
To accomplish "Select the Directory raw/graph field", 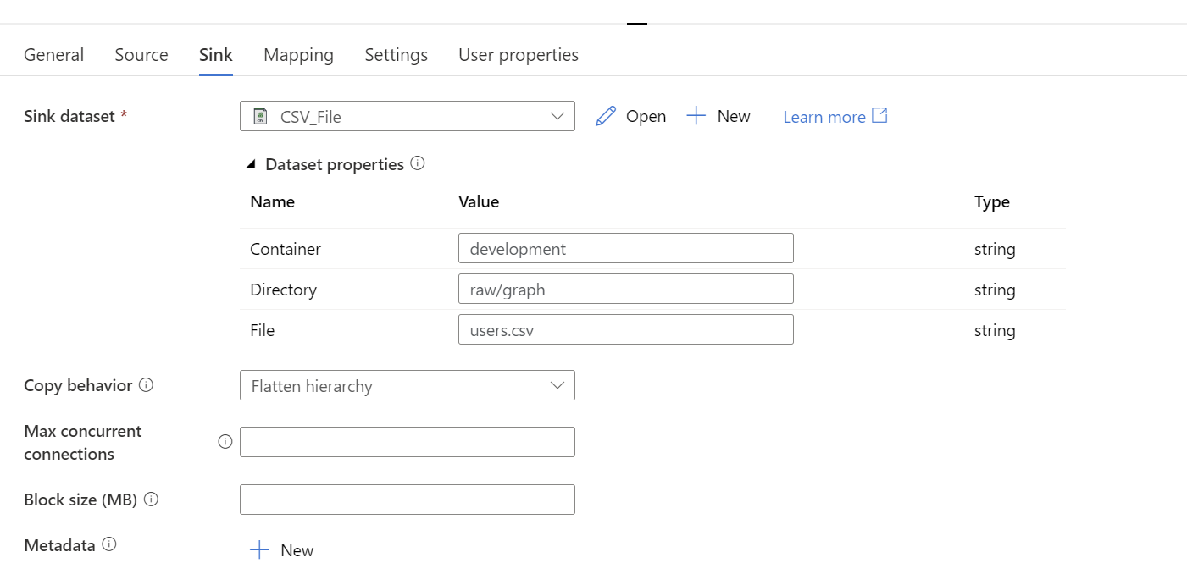I will coord(626,289).
